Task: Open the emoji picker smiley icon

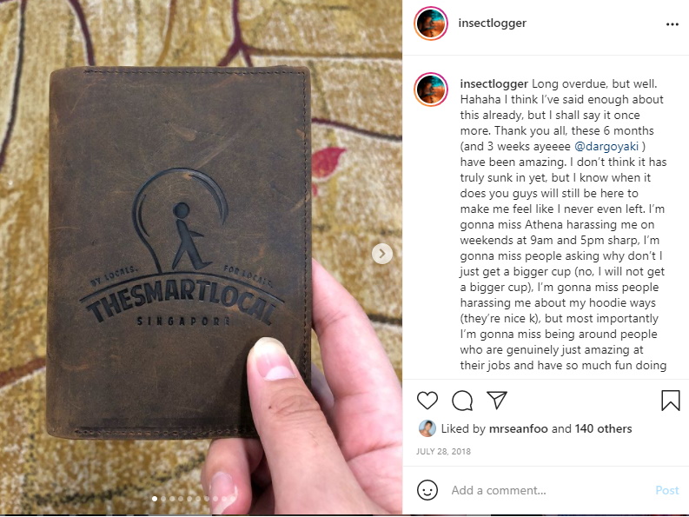Action: [x=427, y=490]
